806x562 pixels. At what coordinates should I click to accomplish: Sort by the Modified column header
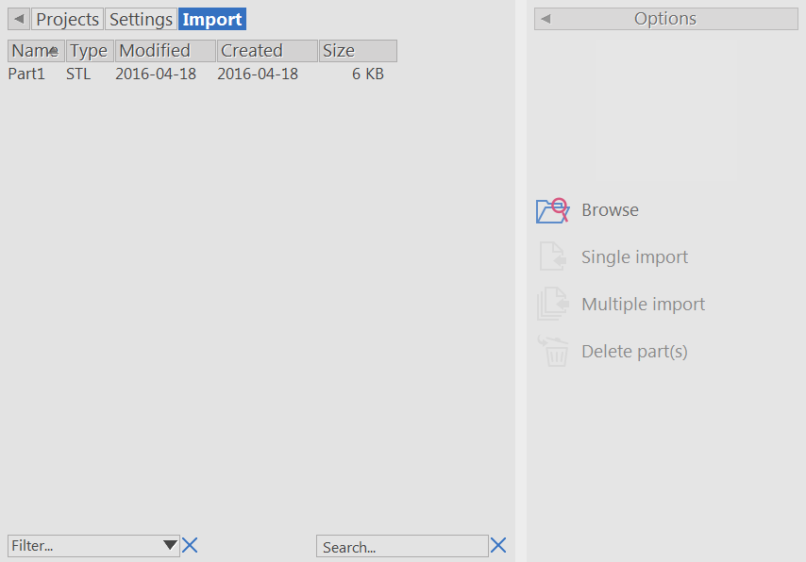click(x=165, y=51)
